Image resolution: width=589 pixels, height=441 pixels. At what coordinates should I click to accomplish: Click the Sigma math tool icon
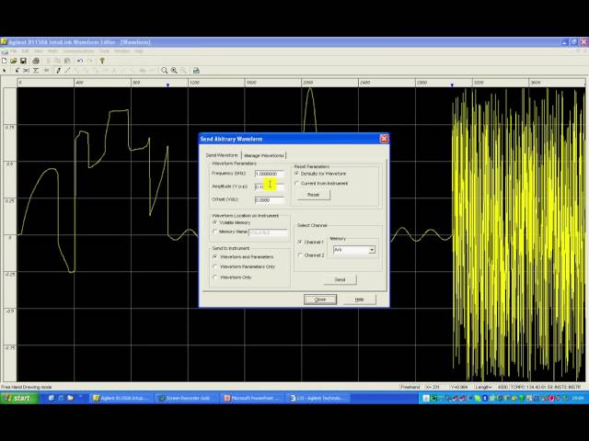(36, 71)
